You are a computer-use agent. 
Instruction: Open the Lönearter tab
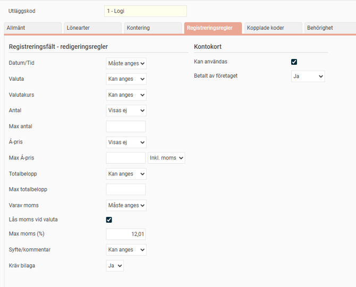coord(92,28)
